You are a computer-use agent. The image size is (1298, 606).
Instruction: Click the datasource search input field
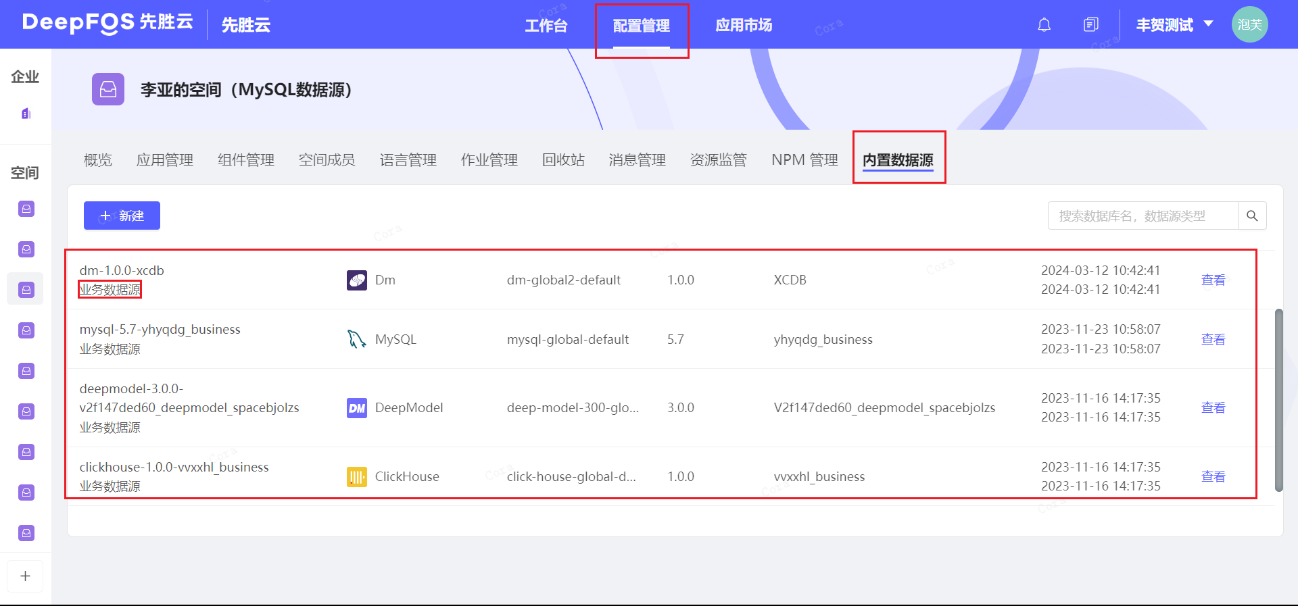click(1143, 216)
